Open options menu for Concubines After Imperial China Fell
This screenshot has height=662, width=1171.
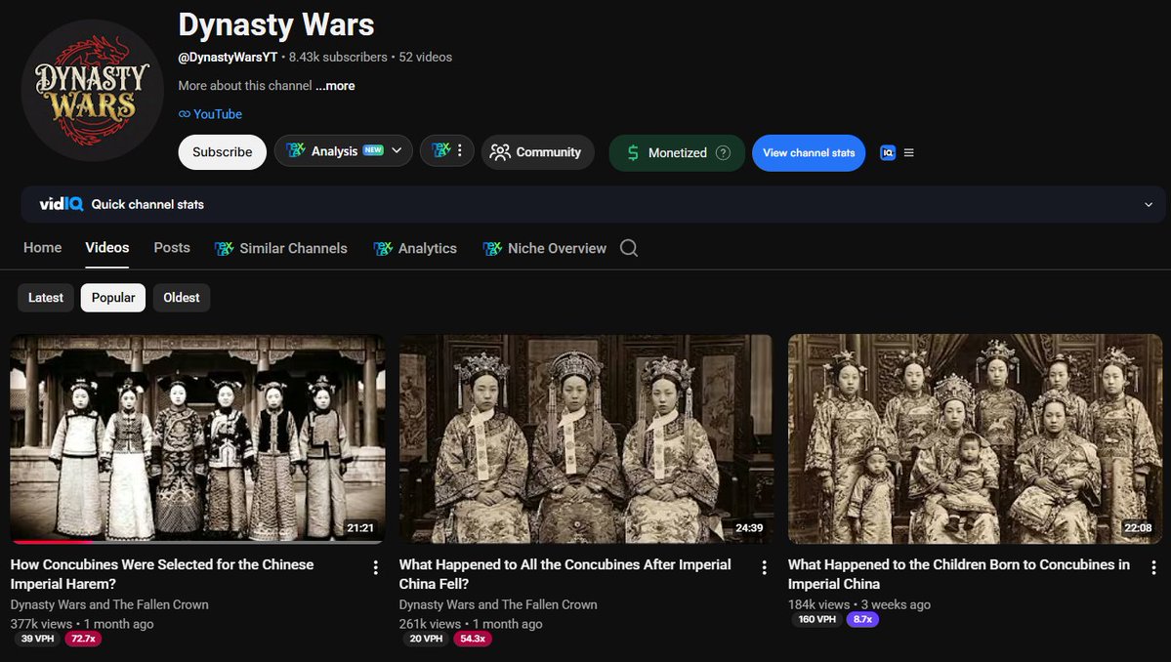[764, 568]
